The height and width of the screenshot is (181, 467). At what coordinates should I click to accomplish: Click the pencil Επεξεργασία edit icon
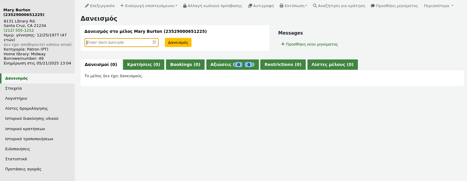(x=87, y=6)
